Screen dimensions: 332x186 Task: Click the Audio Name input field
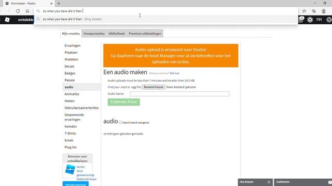179,94
